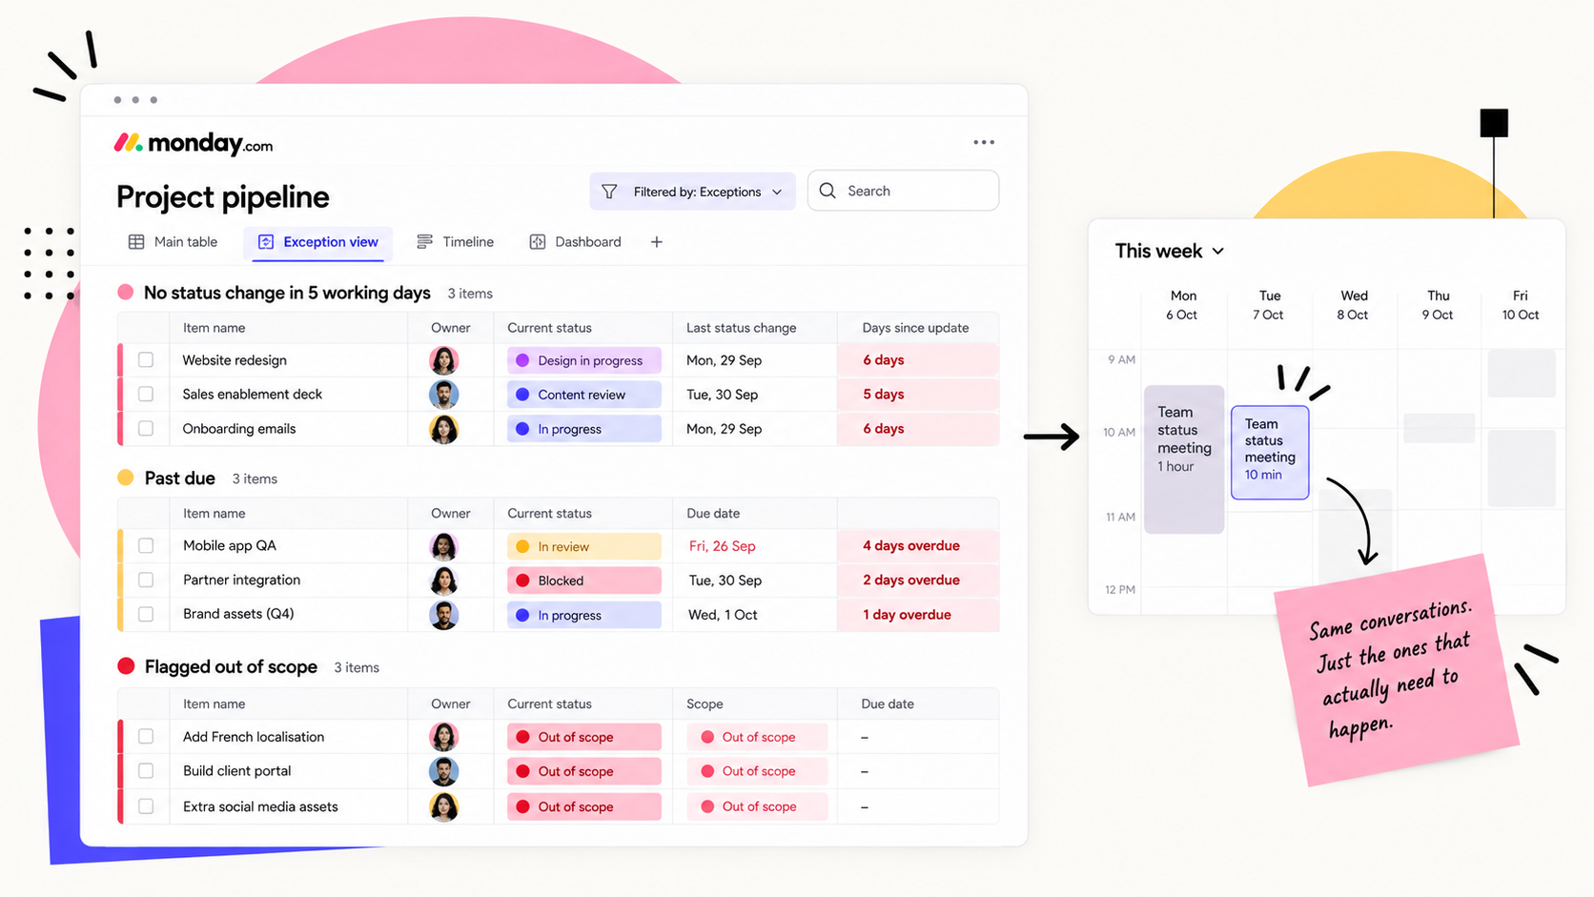Click the Past due group title
The image size is (1594, 897).
click(x=180, y=479)
